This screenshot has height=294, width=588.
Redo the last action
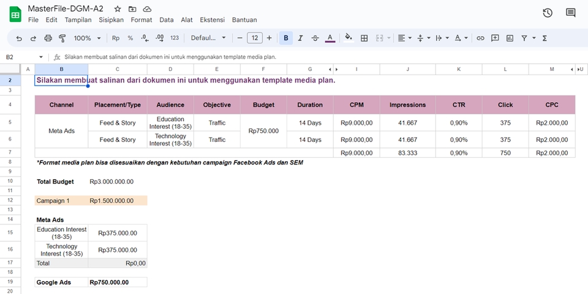point(33,38)
